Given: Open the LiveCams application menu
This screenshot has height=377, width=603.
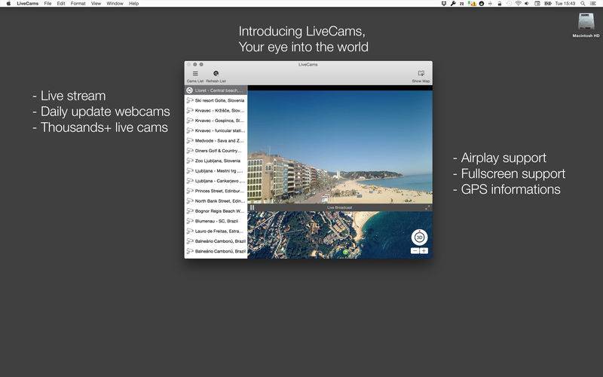Looking at the screenshot, I should point(28,4).
